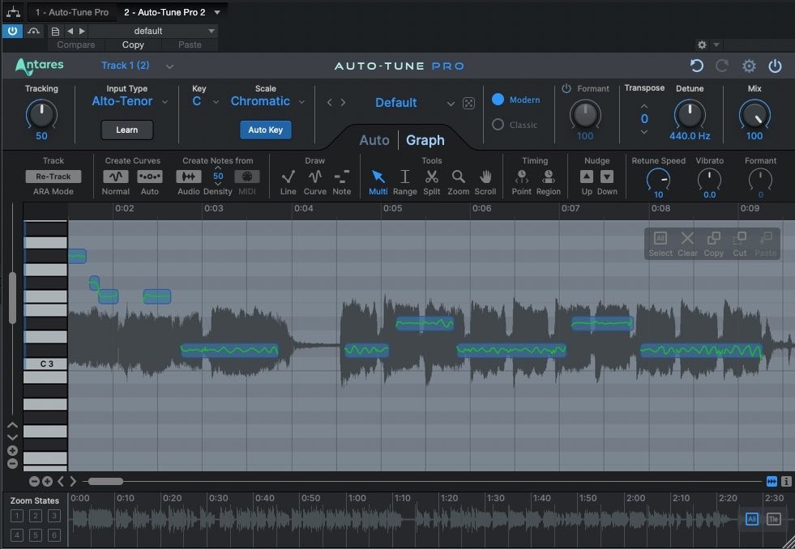Toggle the Tie zoom state button
Screen dimensions: 795x549
tap(774, 519)
